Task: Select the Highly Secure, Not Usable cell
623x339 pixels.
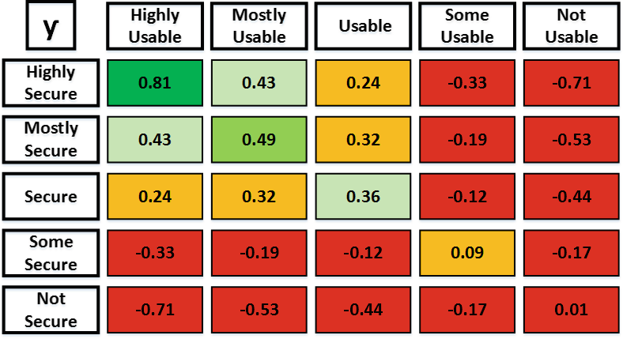Action: pos(572,83)
